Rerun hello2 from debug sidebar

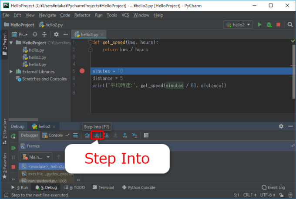pos(13,136)
